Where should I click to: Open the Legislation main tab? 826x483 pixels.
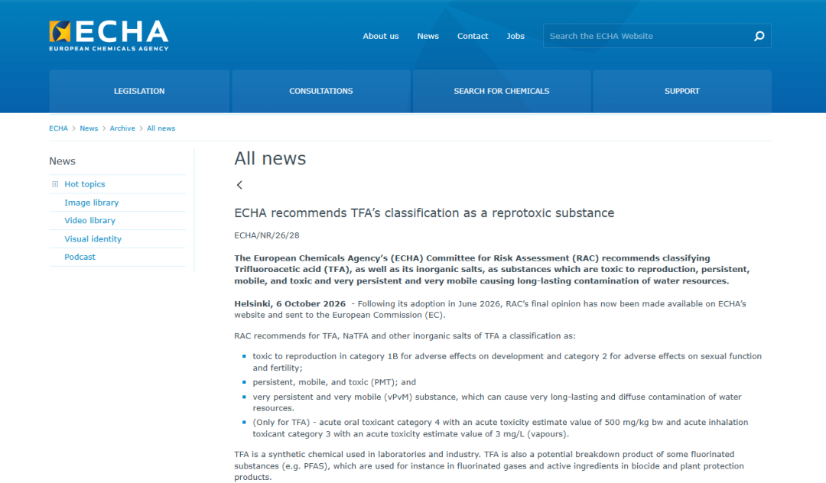139,91
